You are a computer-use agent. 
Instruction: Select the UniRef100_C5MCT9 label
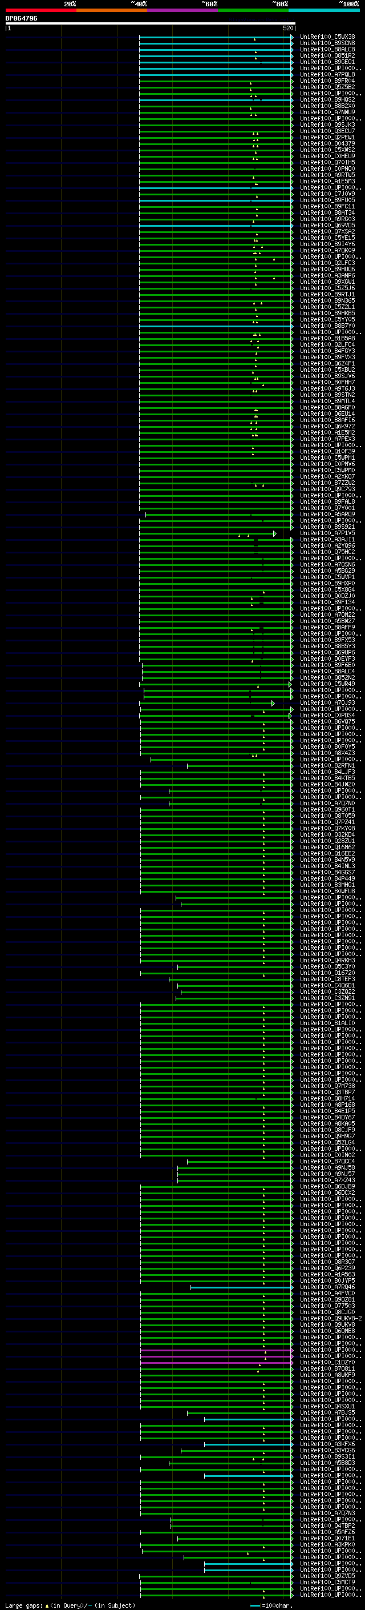pyautogui.click(x=327, y=1583)
